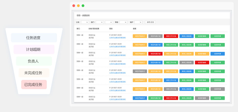Image resolution: width=238 pixels, height=112 pixels.
Task: Open the 公关行业解决方案系统 link in first row
Action: (x=117, y=38)
